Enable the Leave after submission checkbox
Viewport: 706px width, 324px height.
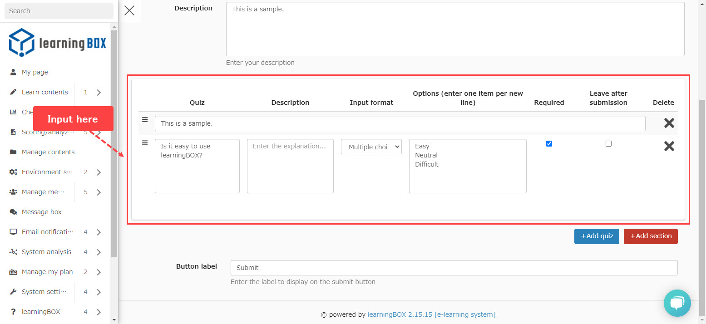pyautogui.click(x=608, y=144)
